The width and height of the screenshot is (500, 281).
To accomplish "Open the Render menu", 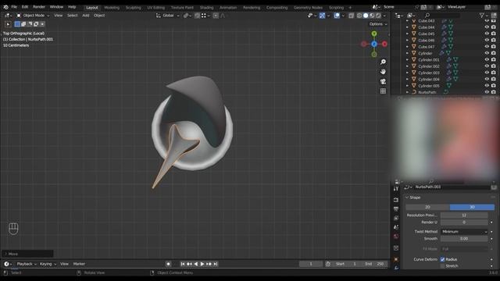I will tap(39, 7).
